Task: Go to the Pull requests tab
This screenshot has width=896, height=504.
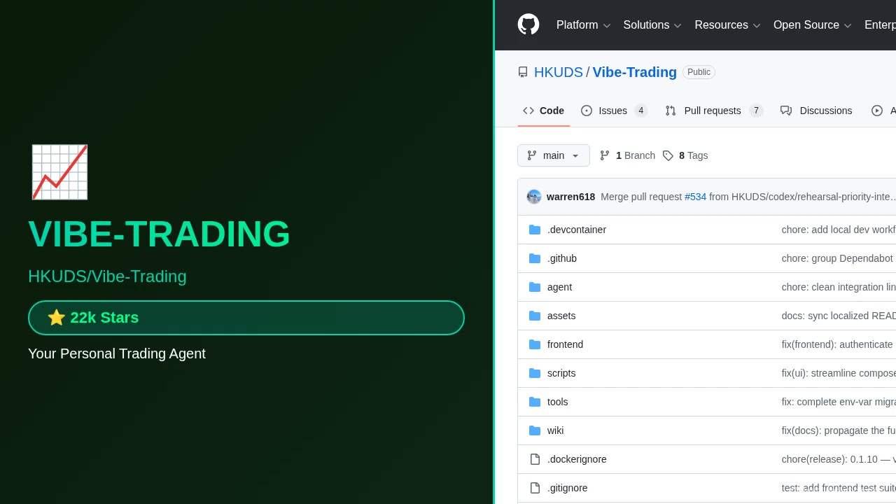Action: [x=714, y=111]
